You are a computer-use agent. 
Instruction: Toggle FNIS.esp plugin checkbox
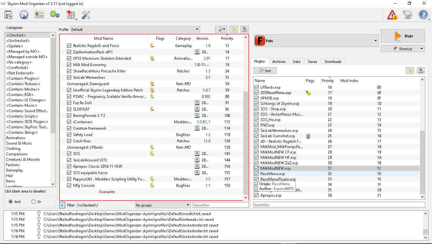click(x=257, y=125)
